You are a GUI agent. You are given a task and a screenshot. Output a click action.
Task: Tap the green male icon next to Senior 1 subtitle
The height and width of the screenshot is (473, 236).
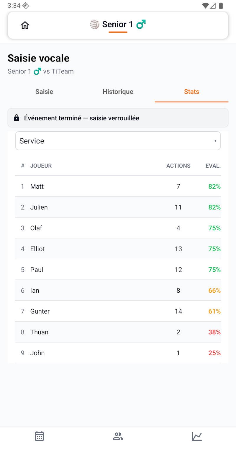point(37,71)
